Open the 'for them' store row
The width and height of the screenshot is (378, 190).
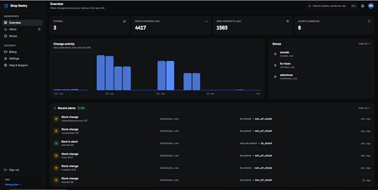321,65
